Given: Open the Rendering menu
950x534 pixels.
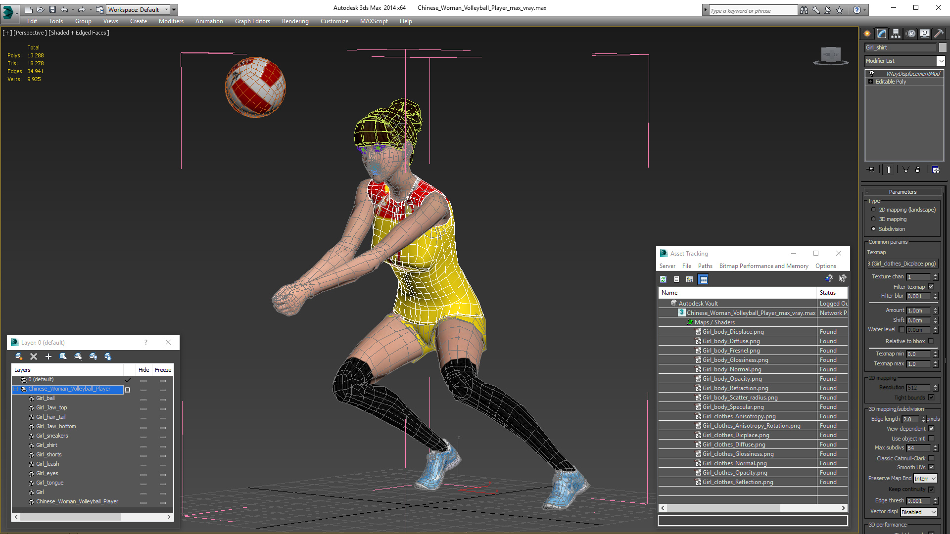Looking at the screenshot, I should [295, 21].
